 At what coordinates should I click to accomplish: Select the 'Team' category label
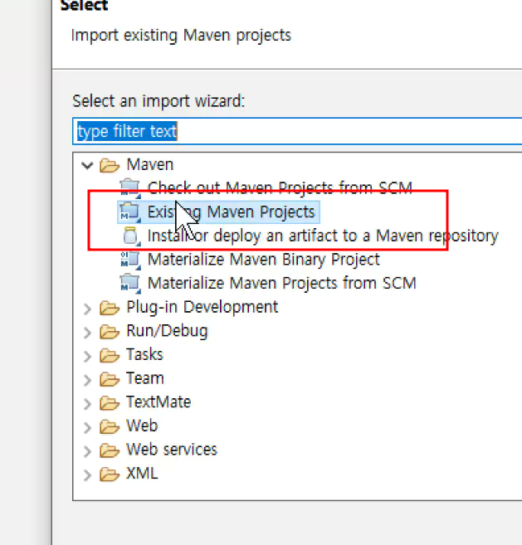pos(145,378)
